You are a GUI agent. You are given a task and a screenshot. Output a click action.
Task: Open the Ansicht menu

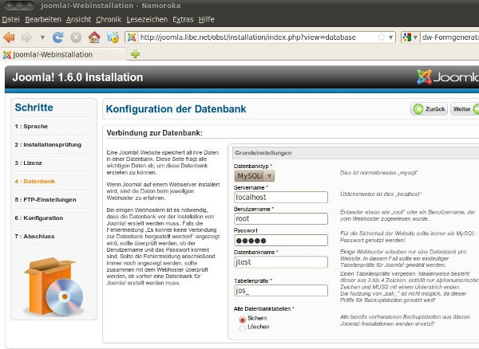coord(78,19)
